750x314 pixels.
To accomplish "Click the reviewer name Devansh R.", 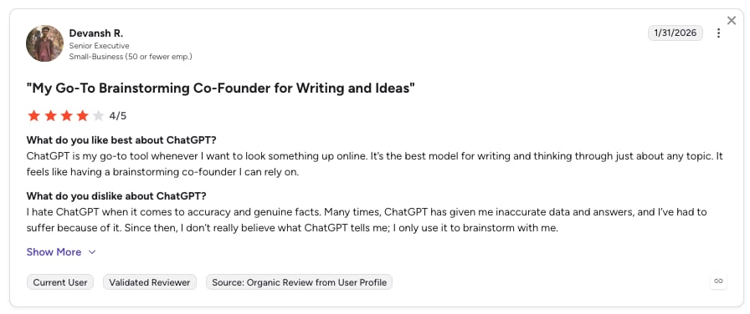I will 96,33.
